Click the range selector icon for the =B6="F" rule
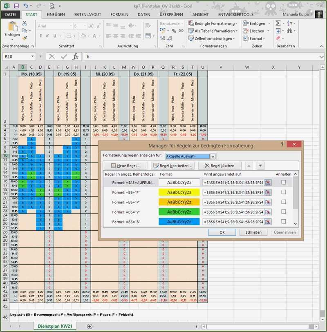Image resolution: width=327 pixels, height=332 pixels. (x=268, y=192)
